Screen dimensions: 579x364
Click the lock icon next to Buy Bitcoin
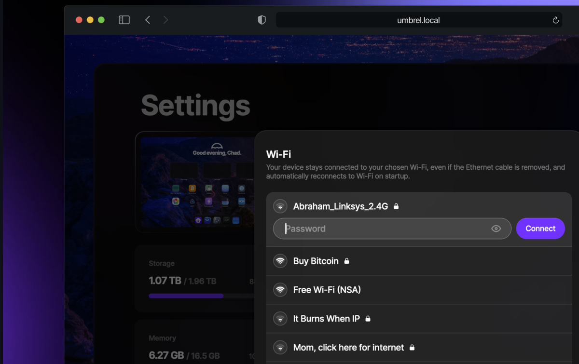point(347,261)
